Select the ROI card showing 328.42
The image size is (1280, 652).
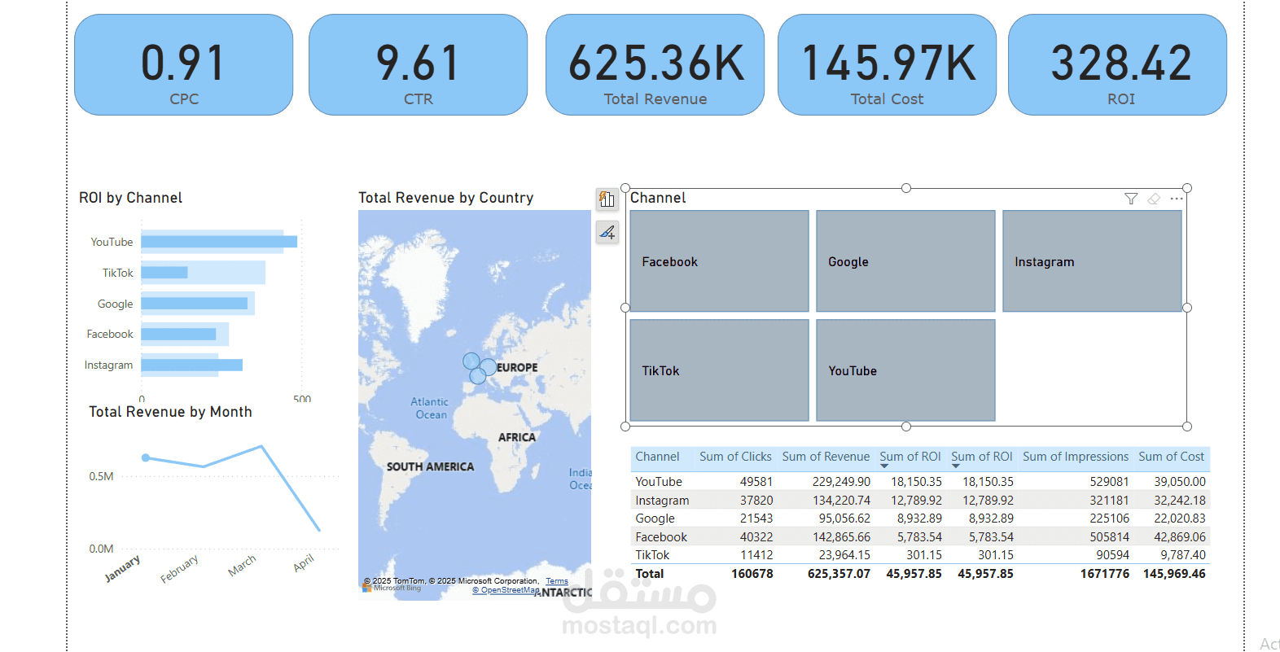click(x=1118, y=65)
